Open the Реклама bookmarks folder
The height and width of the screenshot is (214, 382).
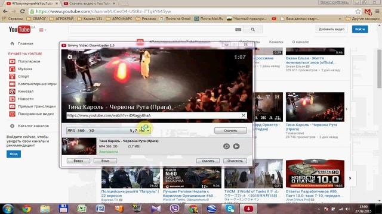[146, 18]
